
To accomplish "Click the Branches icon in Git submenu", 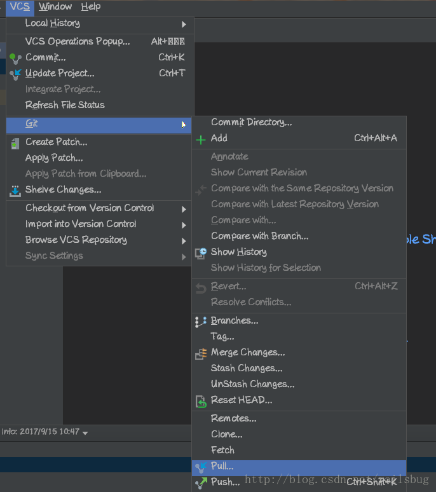I will [201, 322].
